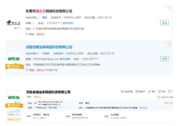This screenshot has width=177, height=126.
Task: Click the 官网：暂无 text
Action: click(84, 103)
